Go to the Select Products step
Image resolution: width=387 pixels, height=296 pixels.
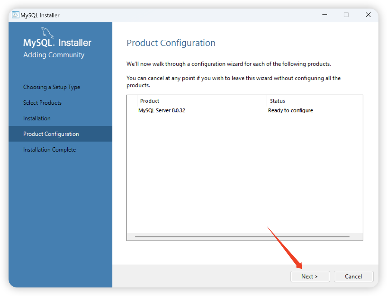[42, 103]
